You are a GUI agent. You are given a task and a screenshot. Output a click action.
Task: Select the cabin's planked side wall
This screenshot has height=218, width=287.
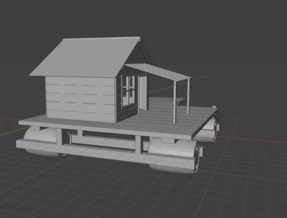(80, 99)
